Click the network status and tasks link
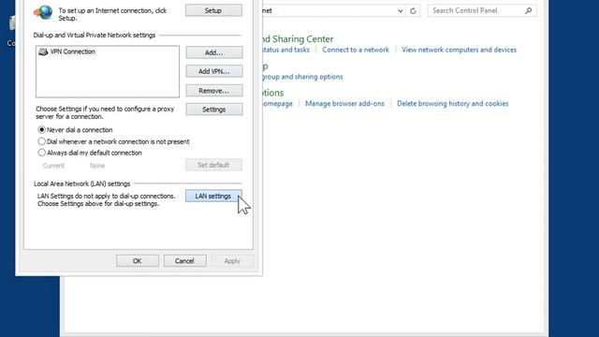The width and height of the screenshot is (599, 337). [x=286, y=50]
